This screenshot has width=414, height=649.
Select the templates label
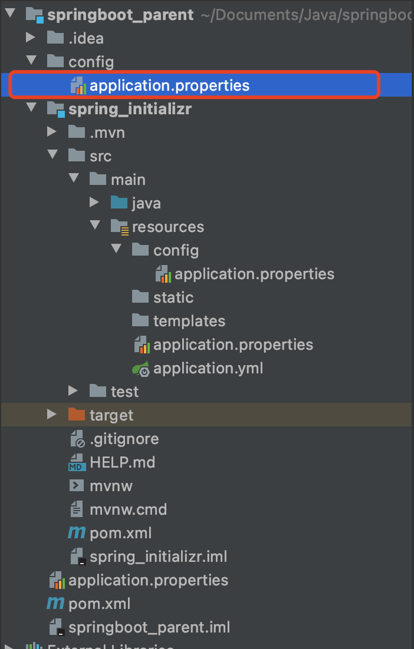[189, 321]
